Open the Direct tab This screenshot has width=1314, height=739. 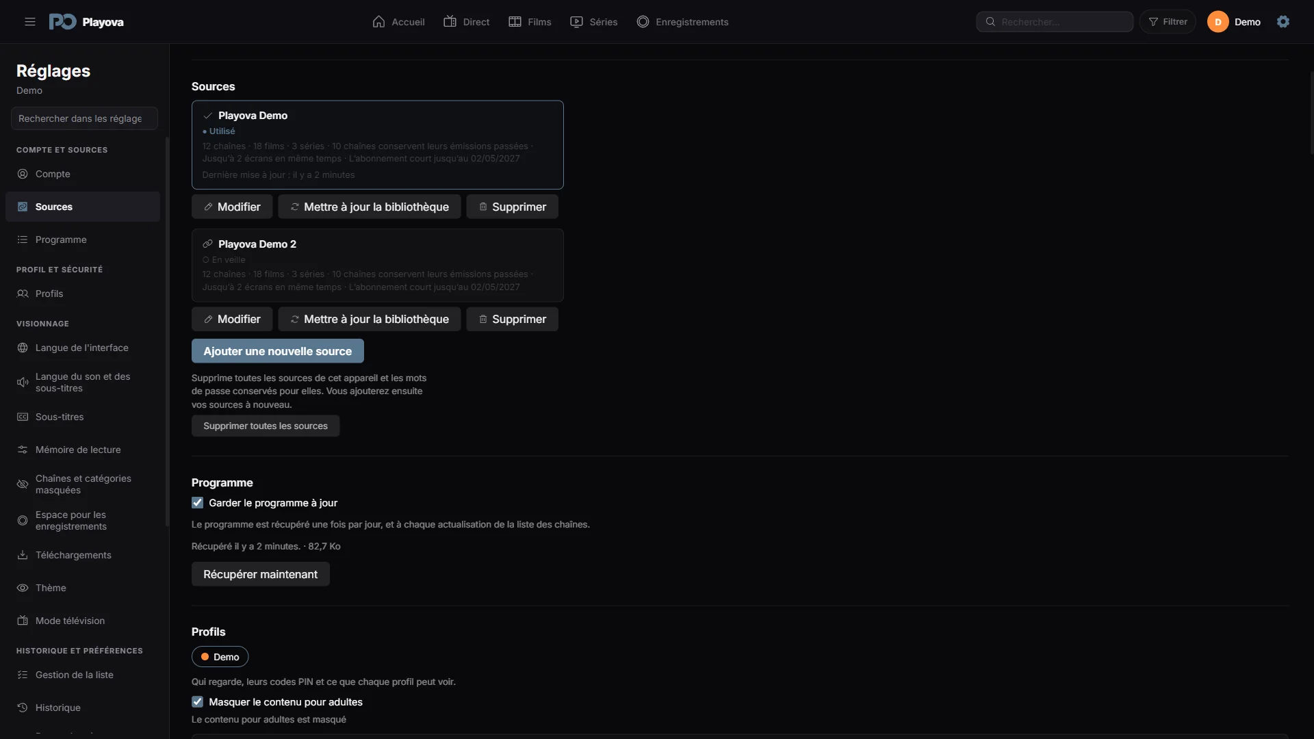pyautogui.click(x=467, y=22)
